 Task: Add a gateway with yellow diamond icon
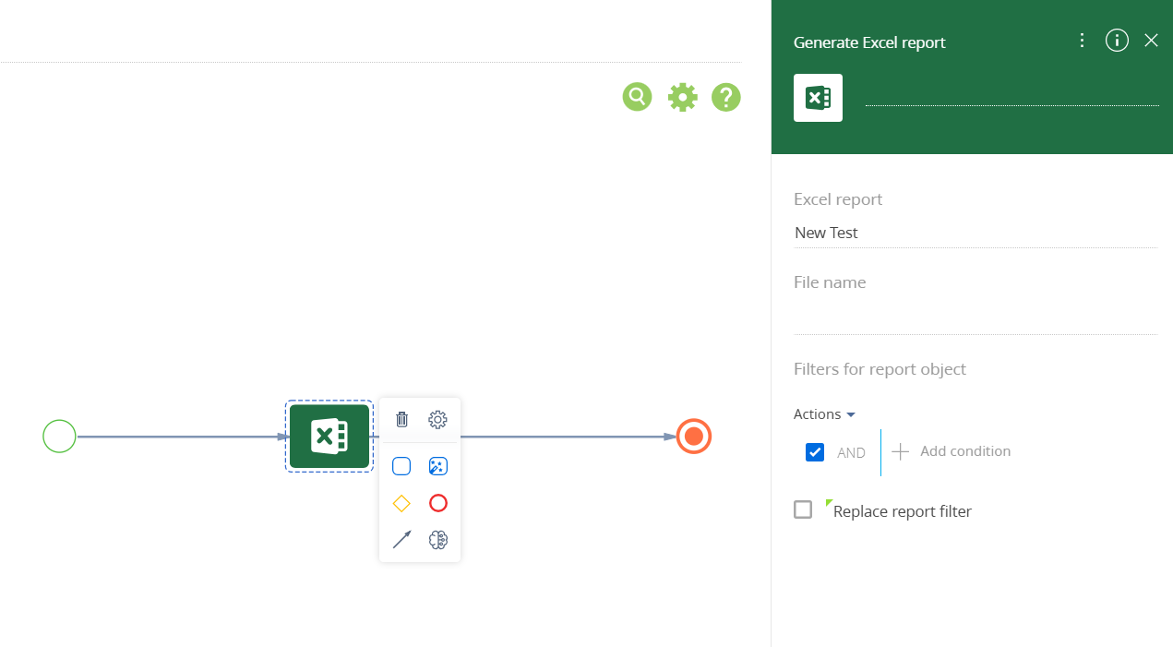[x=401, y=503]
